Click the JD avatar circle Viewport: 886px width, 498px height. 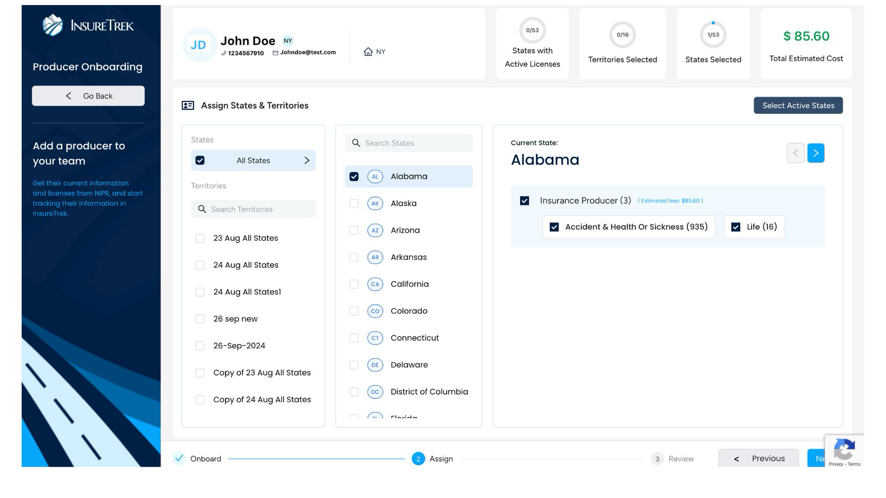pos(199,45)
